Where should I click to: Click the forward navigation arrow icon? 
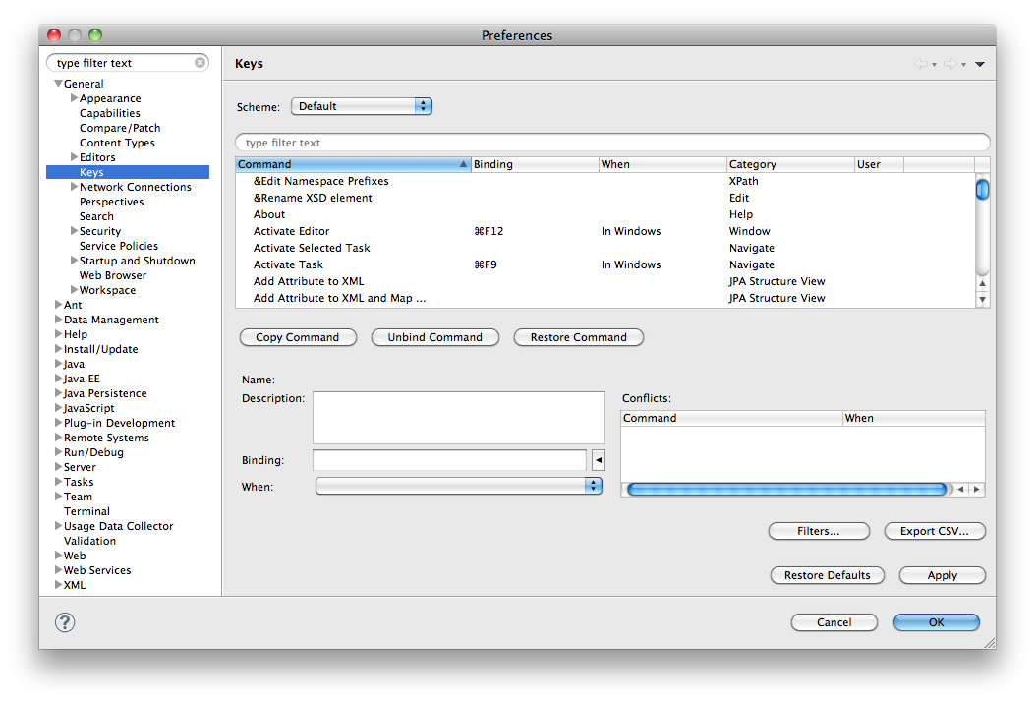949,64
